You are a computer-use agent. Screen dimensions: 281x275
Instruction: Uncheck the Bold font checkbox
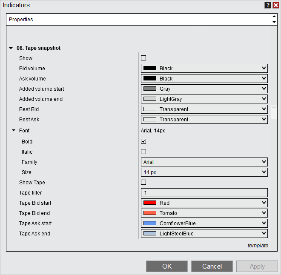(x=143, y=141)
